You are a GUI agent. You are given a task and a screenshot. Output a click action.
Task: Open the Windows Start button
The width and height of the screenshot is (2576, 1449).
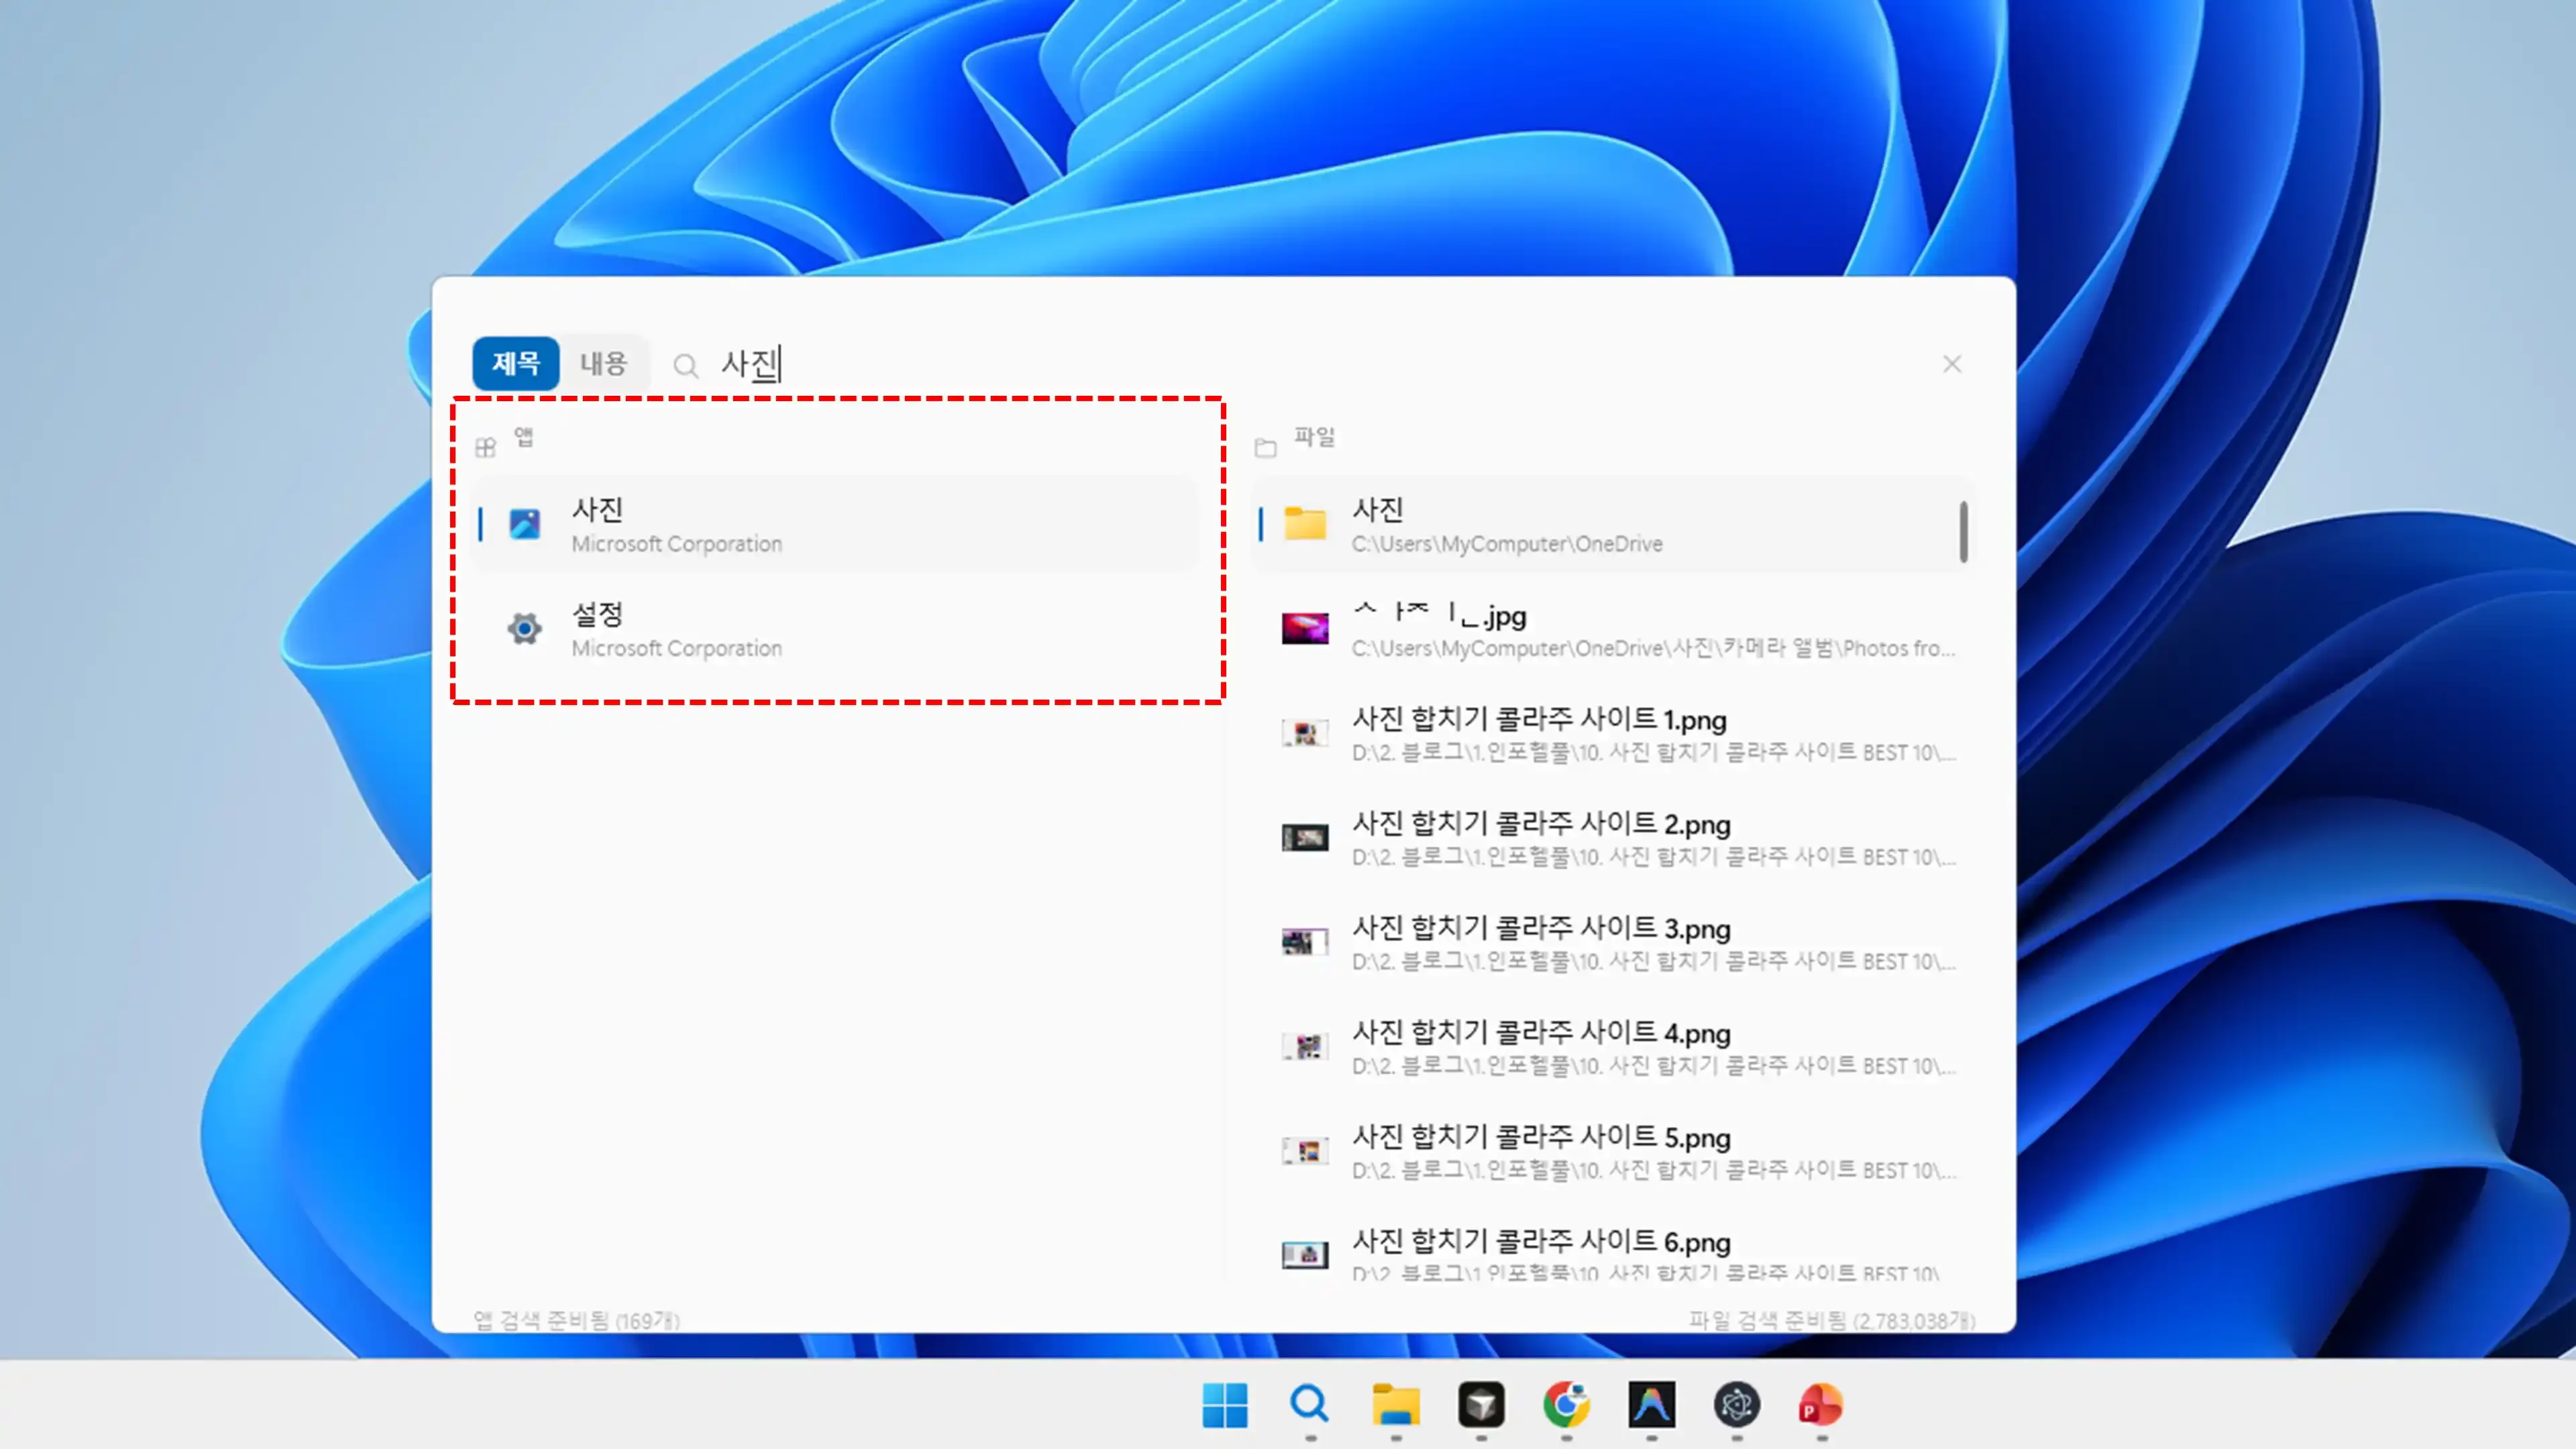(1224, 1405)
